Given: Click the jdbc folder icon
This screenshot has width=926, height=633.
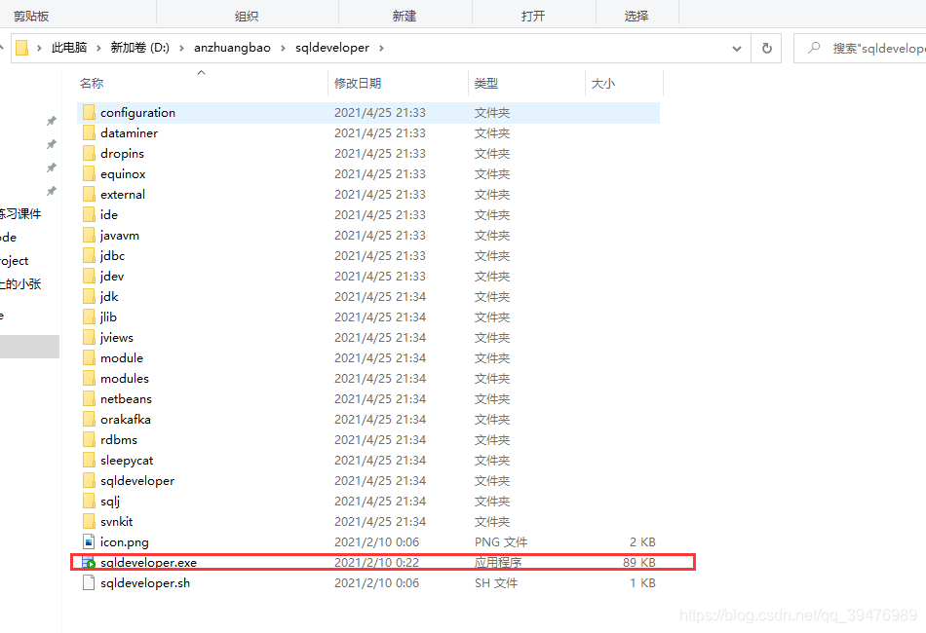Looking at the screenshot, I should point(89,255).
